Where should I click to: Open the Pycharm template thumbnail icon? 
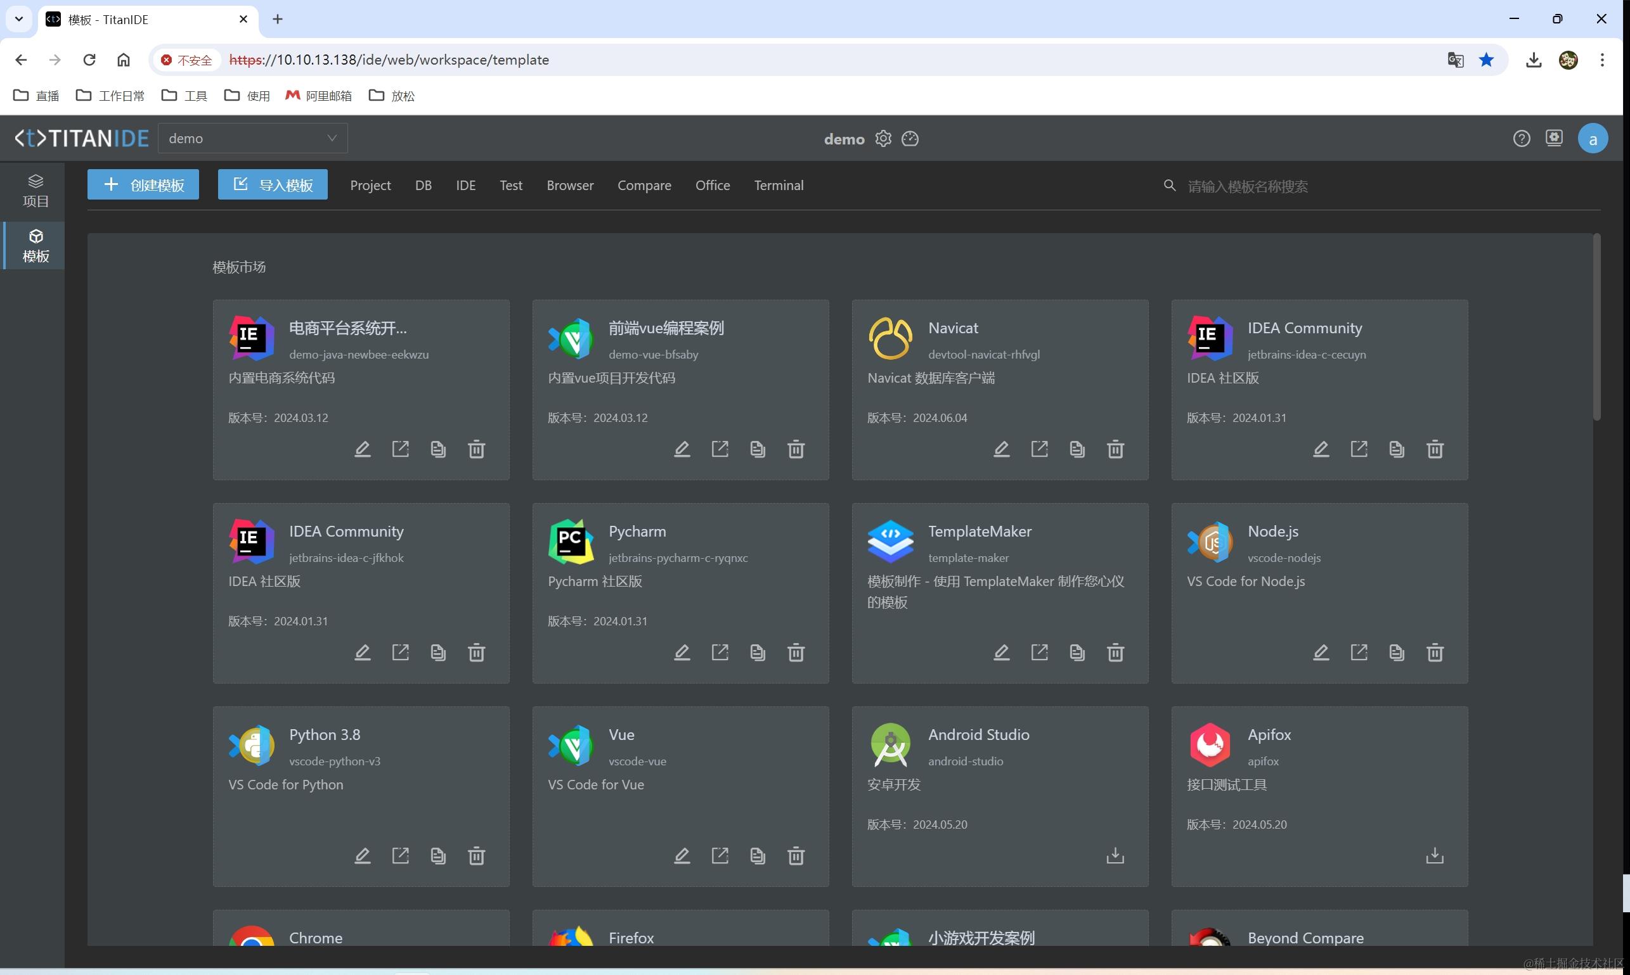(571, 542)
